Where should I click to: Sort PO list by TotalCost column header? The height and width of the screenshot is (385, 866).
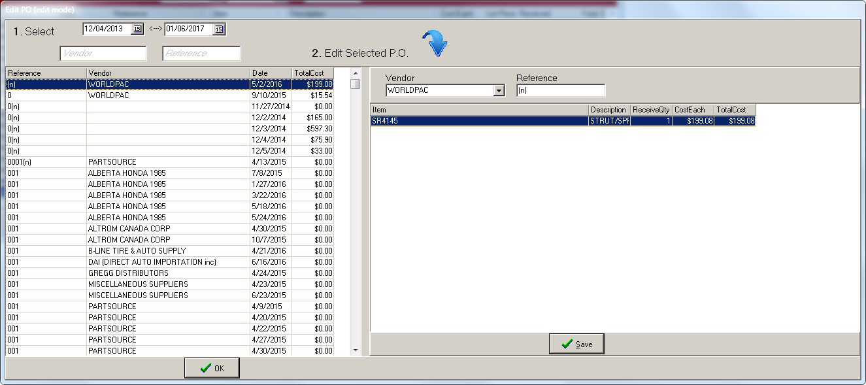[x=312, y=73]
